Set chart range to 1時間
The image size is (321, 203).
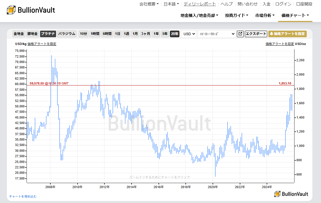click(95, 34)
